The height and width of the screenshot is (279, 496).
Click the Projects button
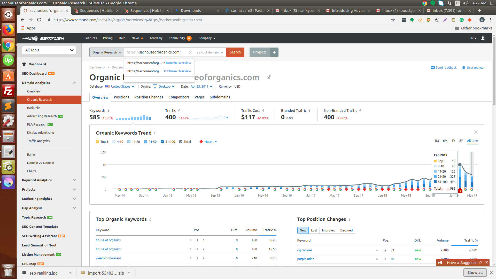pyautogui.click(x=260, y=52)
